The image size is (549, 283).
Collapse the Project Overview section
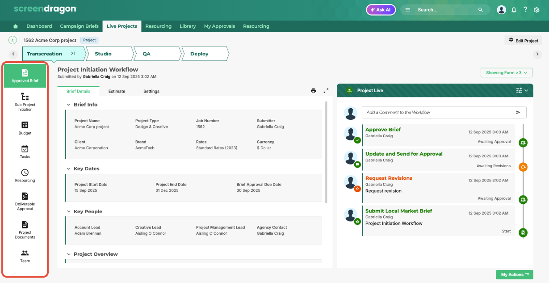69,254
